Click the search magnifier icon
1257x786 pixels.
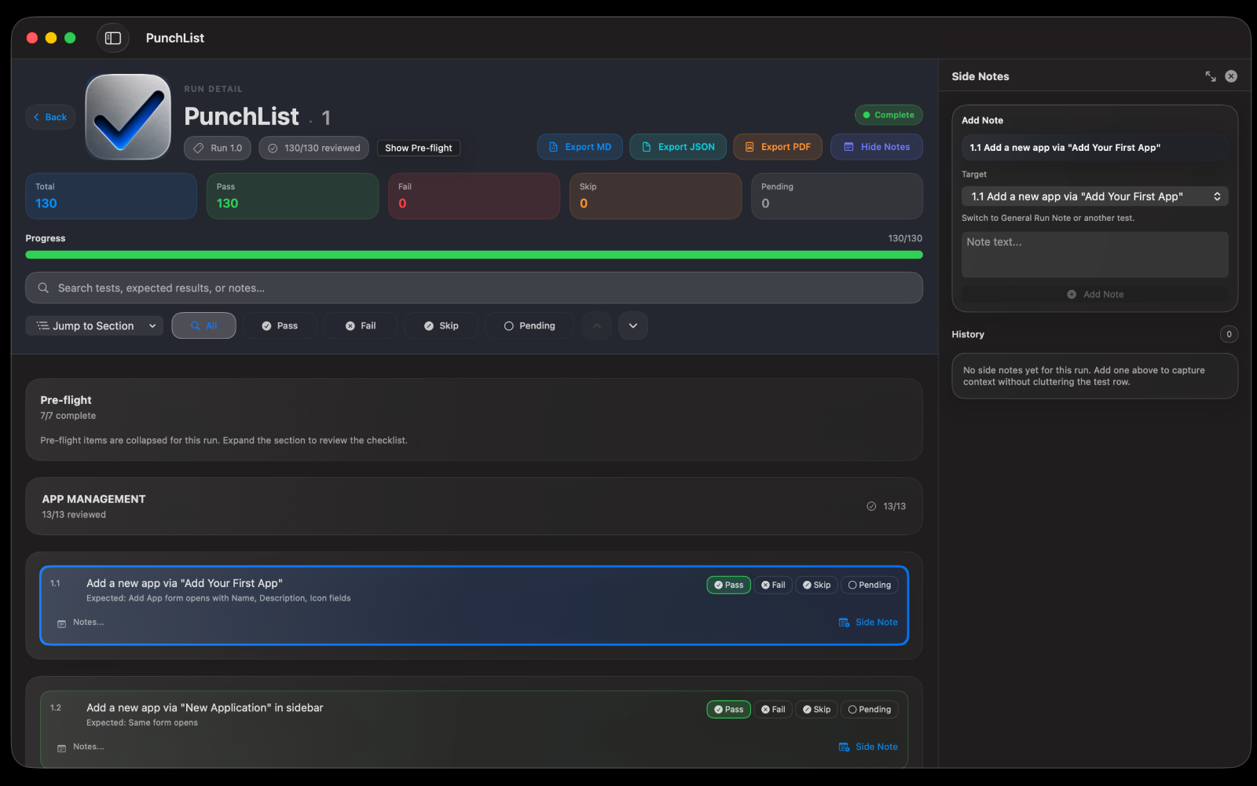tap(43, 288)
